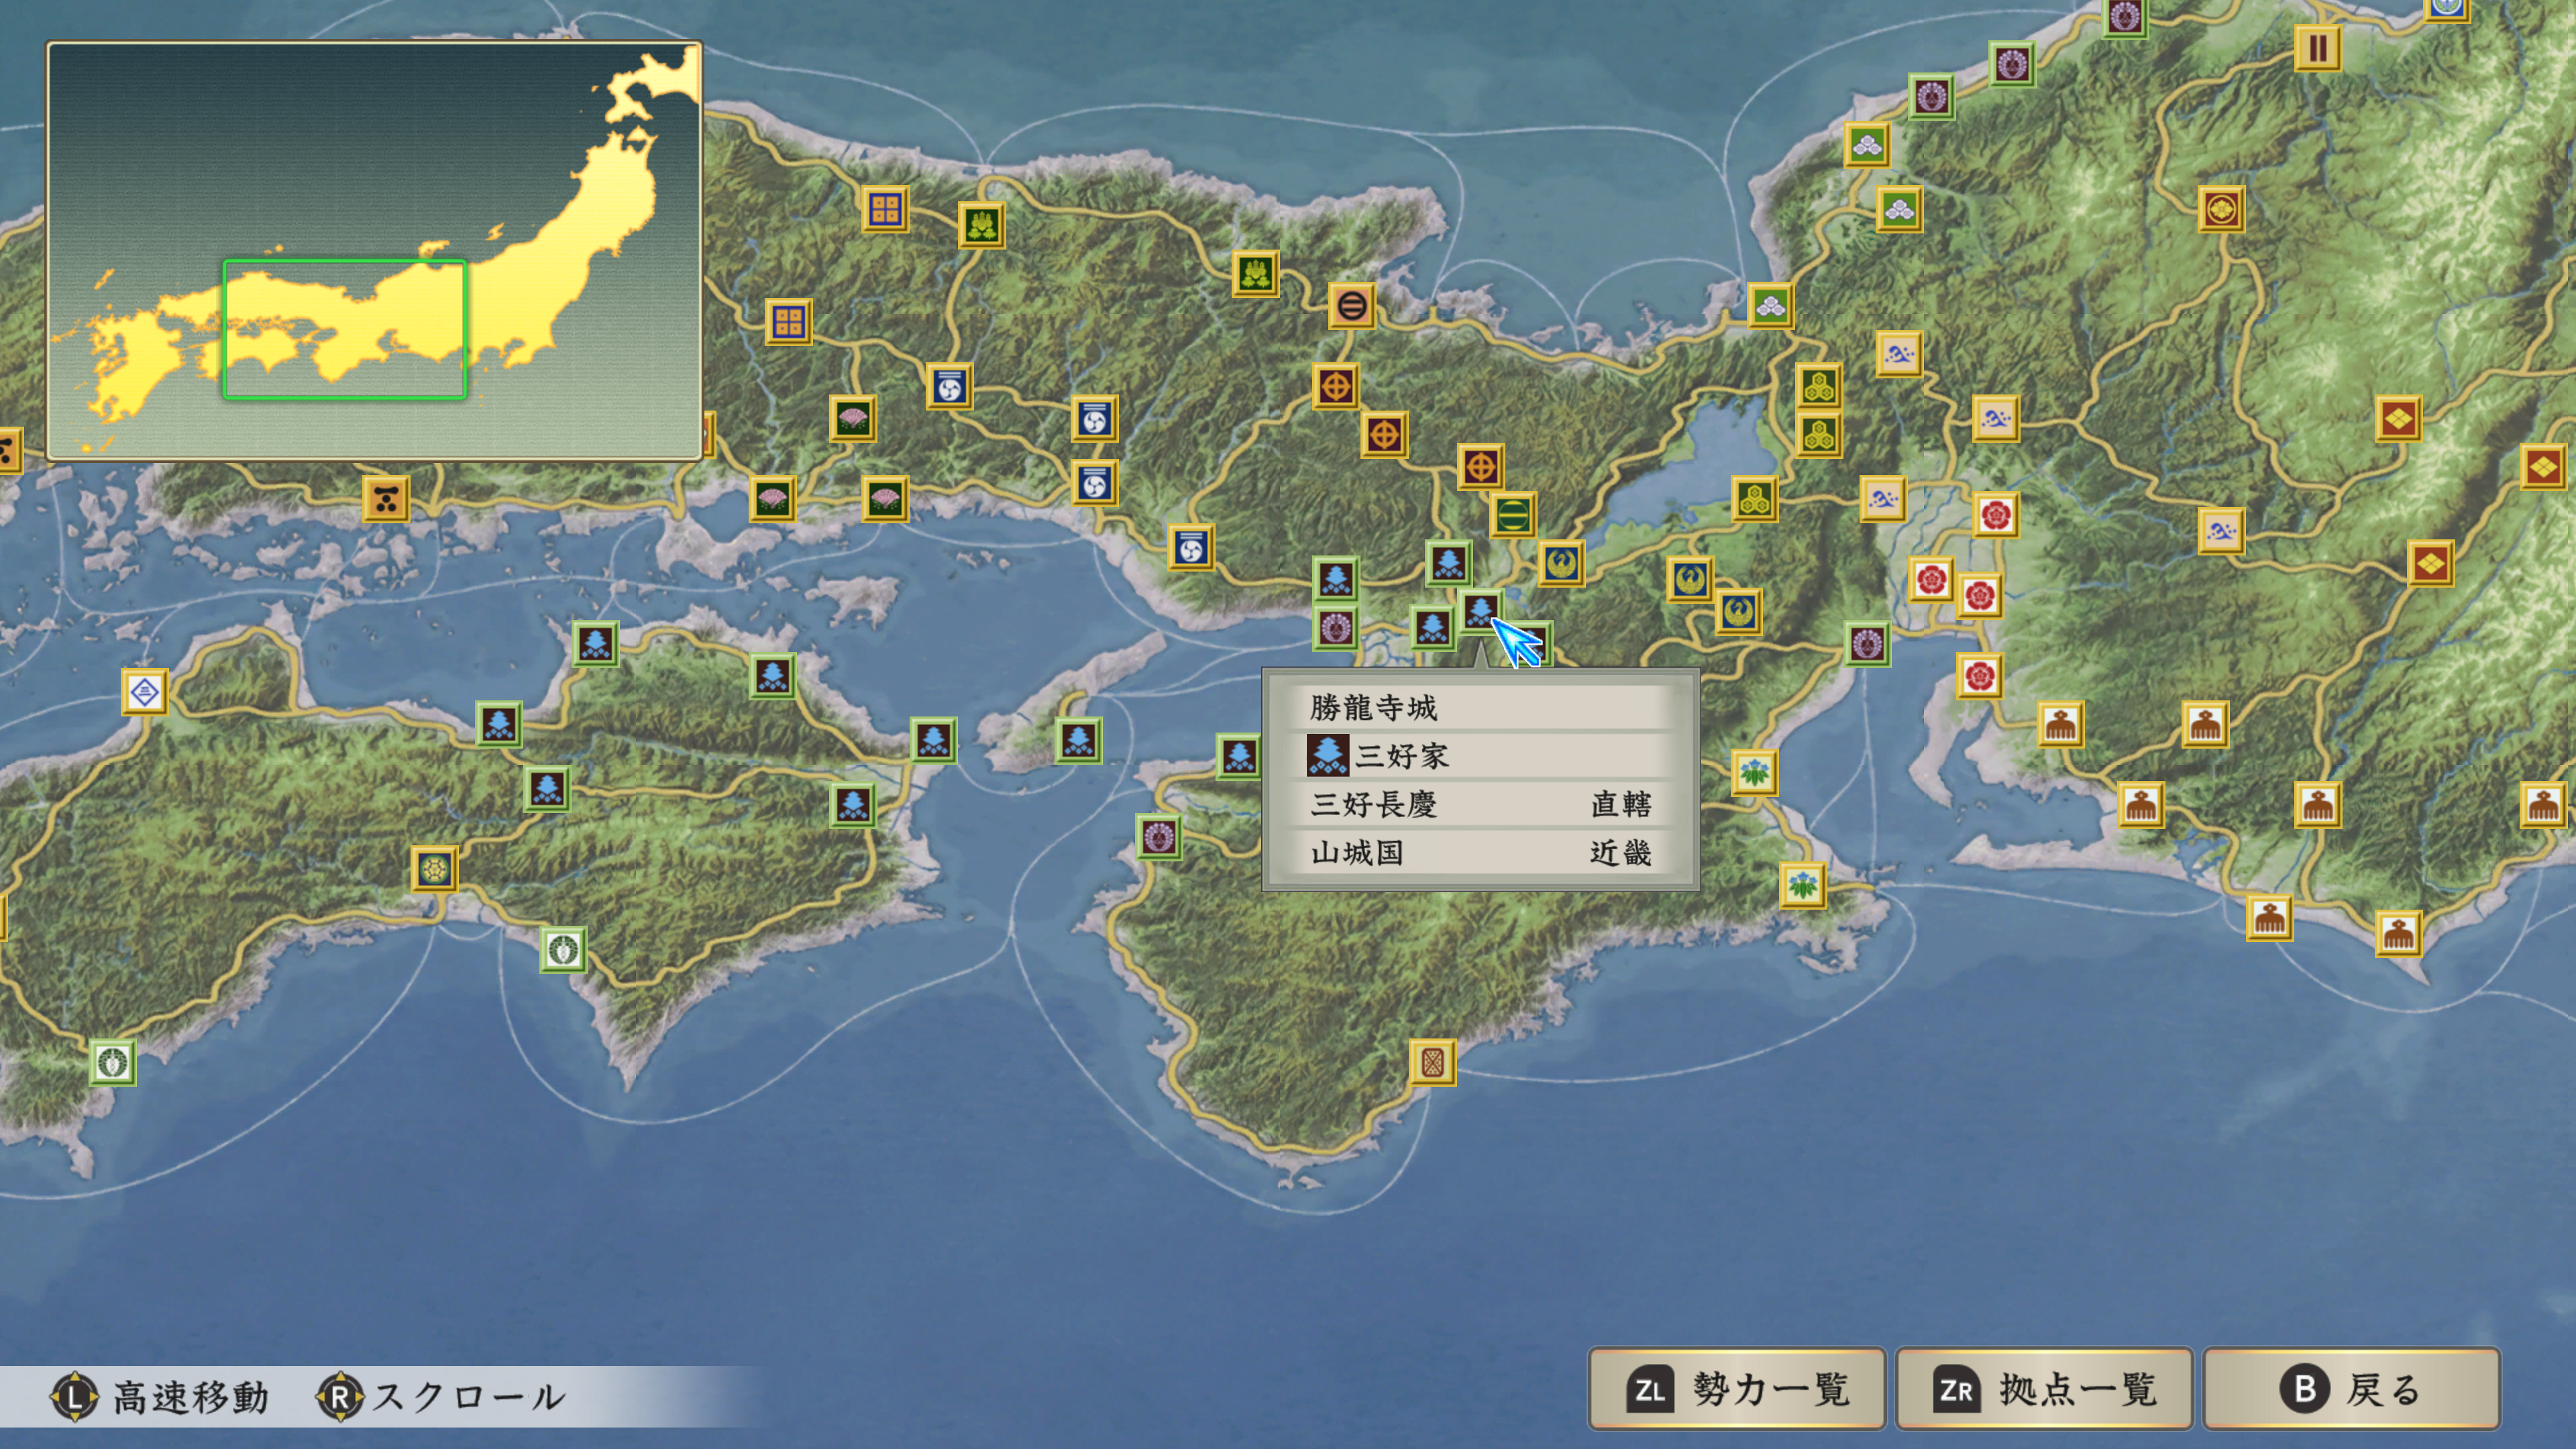This screenshot has height=1449, width=2576.
Task: Select the castle with two vertical bars crest
Action: click(x=2317, y=47)
